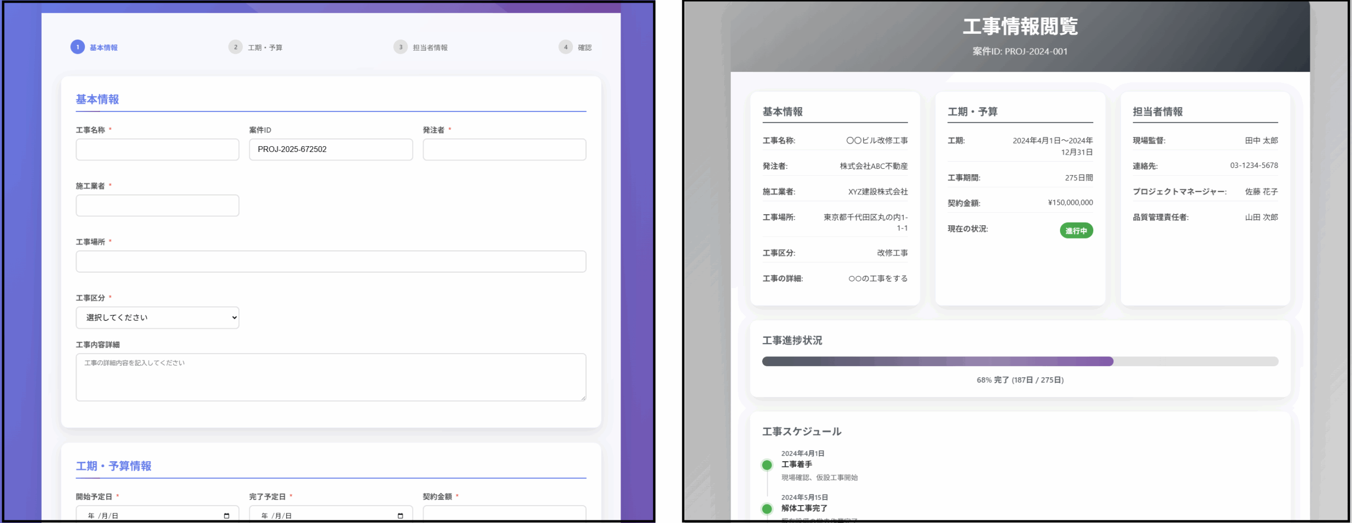
Task: Select the 案件ID field containing PROJ-2025-672502
Action: pyautogui.click(x=331, y=149)
